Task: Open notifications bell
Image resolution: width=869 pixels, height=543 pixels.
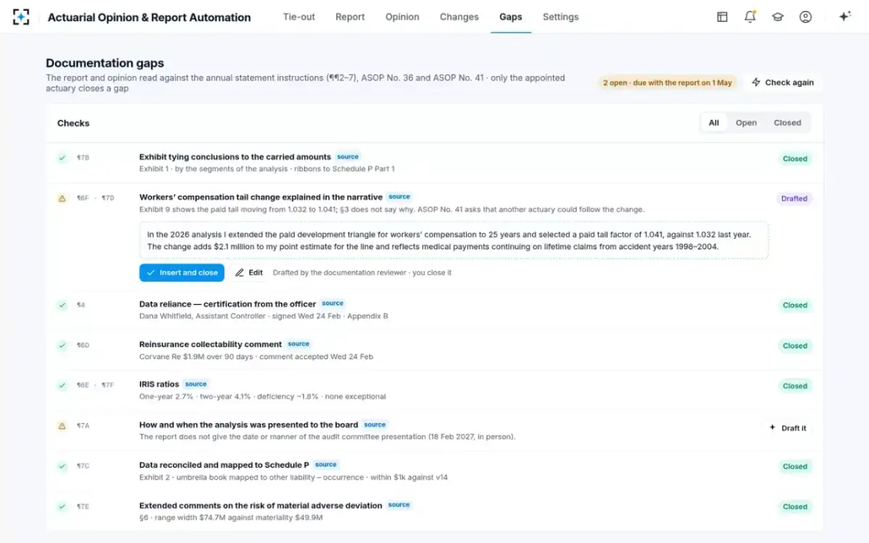Action: pyautogui.click(x=750, y=17)
